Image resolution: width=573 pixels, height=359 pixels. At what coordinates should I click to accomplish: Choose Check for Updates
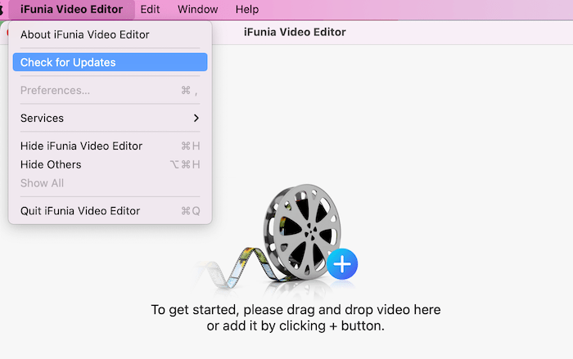pos(68,62)
